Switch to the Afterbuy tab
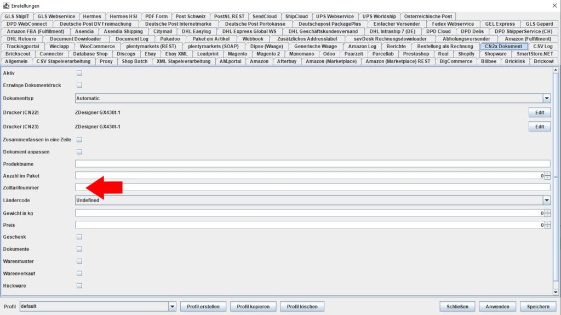This screenshot has height=315, width=561. [x=287, y=61]
